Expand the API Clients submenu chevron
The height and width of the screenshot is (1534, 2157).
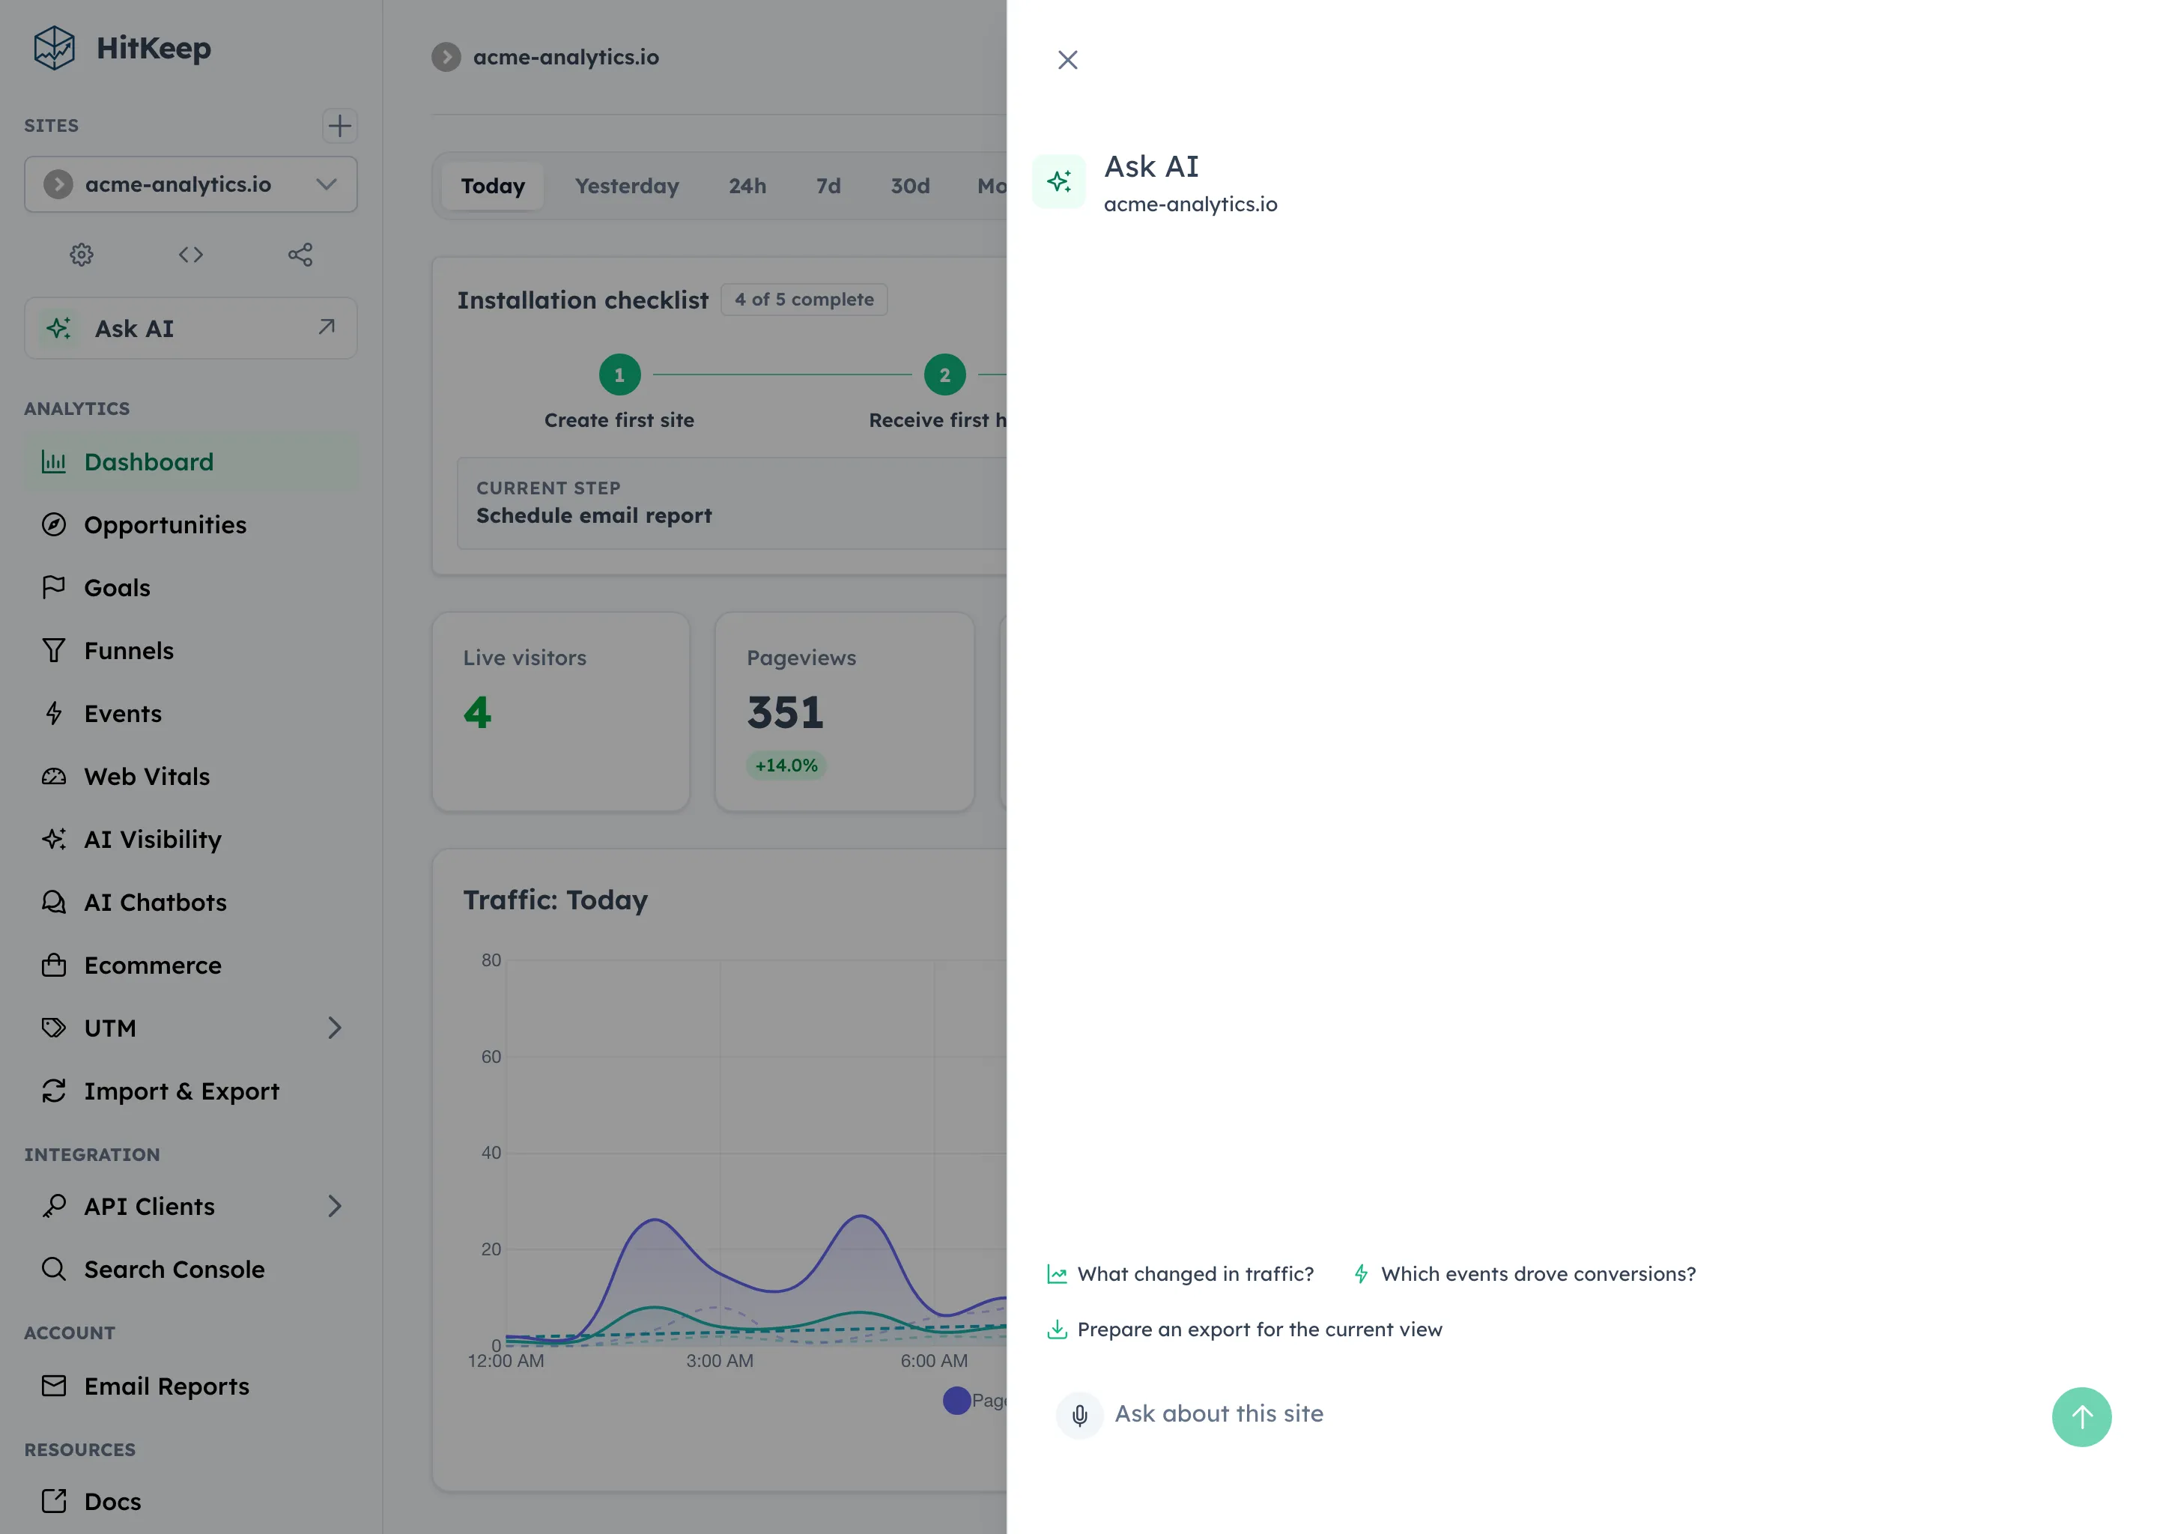[x=334, y=1206]
